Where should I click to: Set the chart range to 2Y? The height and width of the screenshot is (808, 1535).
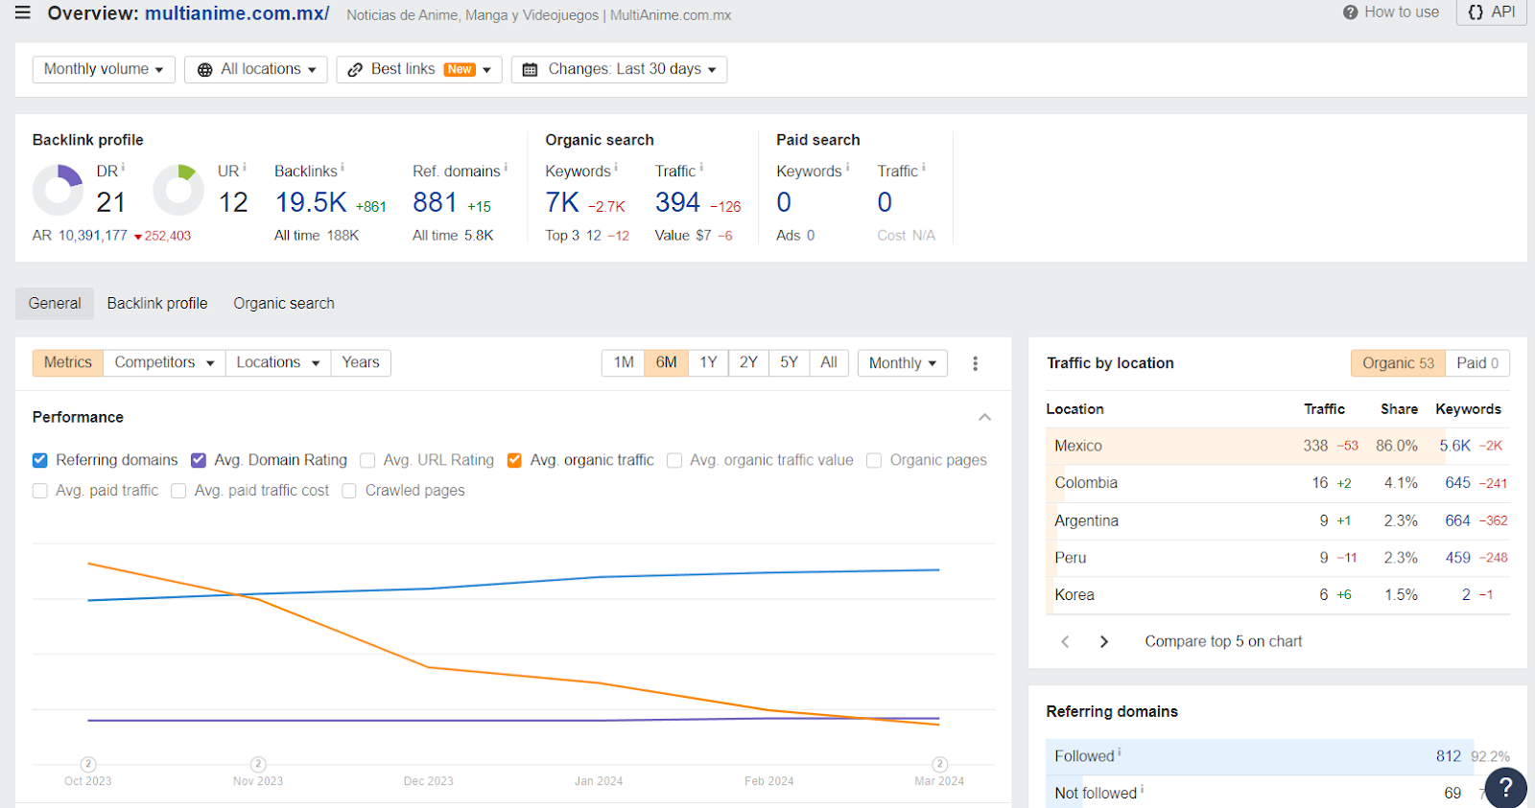tap(748, 362)
